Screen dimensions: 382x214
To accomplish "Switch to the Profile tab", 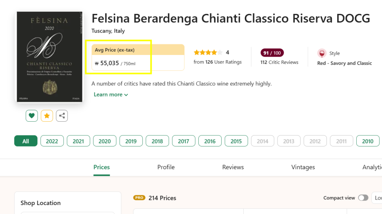I will point(166,167).
